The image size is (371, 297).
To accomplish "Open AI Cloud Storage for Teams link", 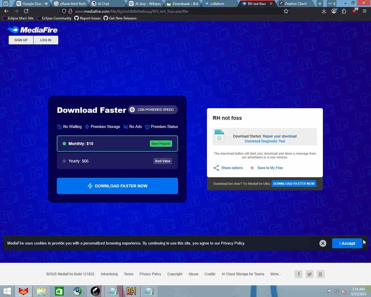I will pos(243,274).
